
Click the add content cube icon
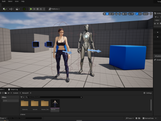click(x=4, y=9)
